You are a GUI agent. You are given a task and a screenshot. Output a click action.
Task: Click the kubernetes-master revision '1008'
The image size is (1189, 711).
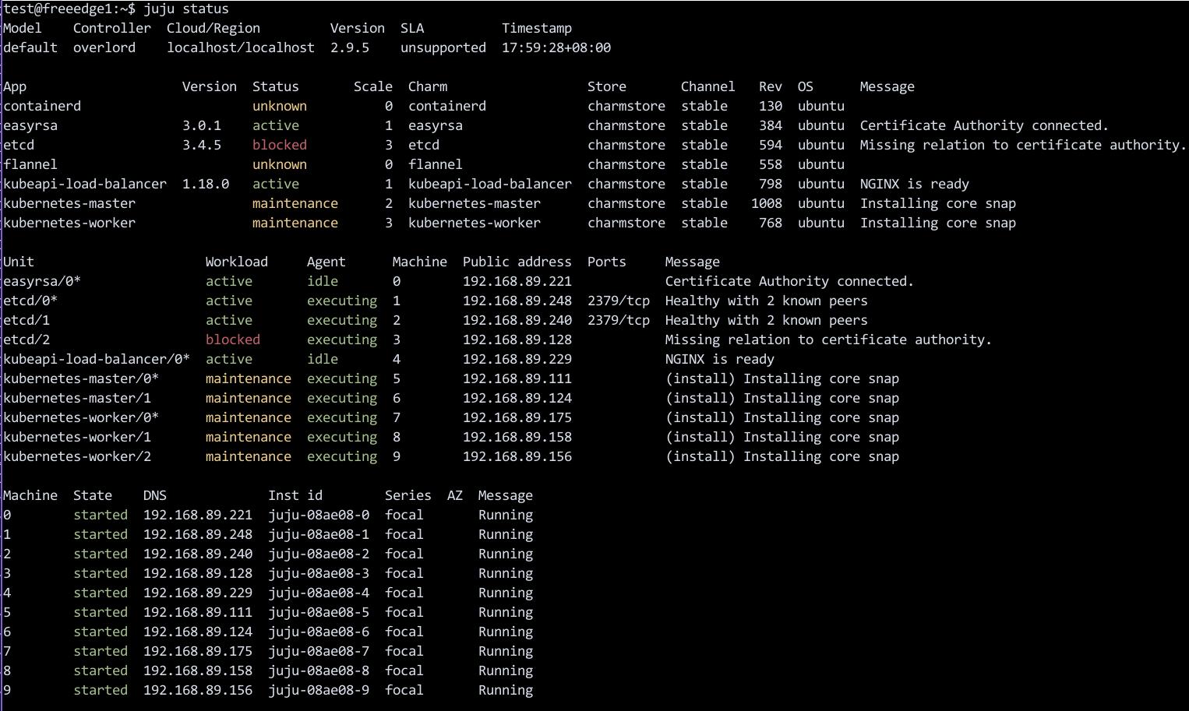tap(767, 203)
